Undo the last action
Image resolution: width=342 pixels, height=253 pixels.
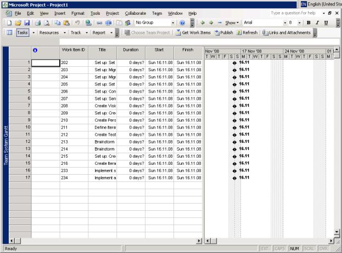[77, 22]
